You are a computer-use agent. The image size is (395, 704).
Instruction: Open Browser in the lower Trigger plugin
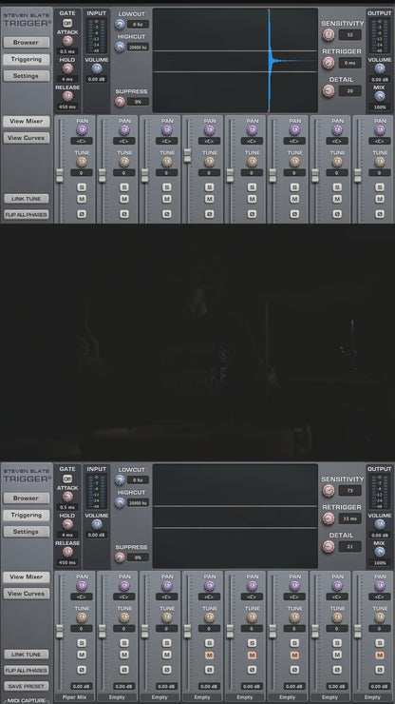(x=27, y=499)
